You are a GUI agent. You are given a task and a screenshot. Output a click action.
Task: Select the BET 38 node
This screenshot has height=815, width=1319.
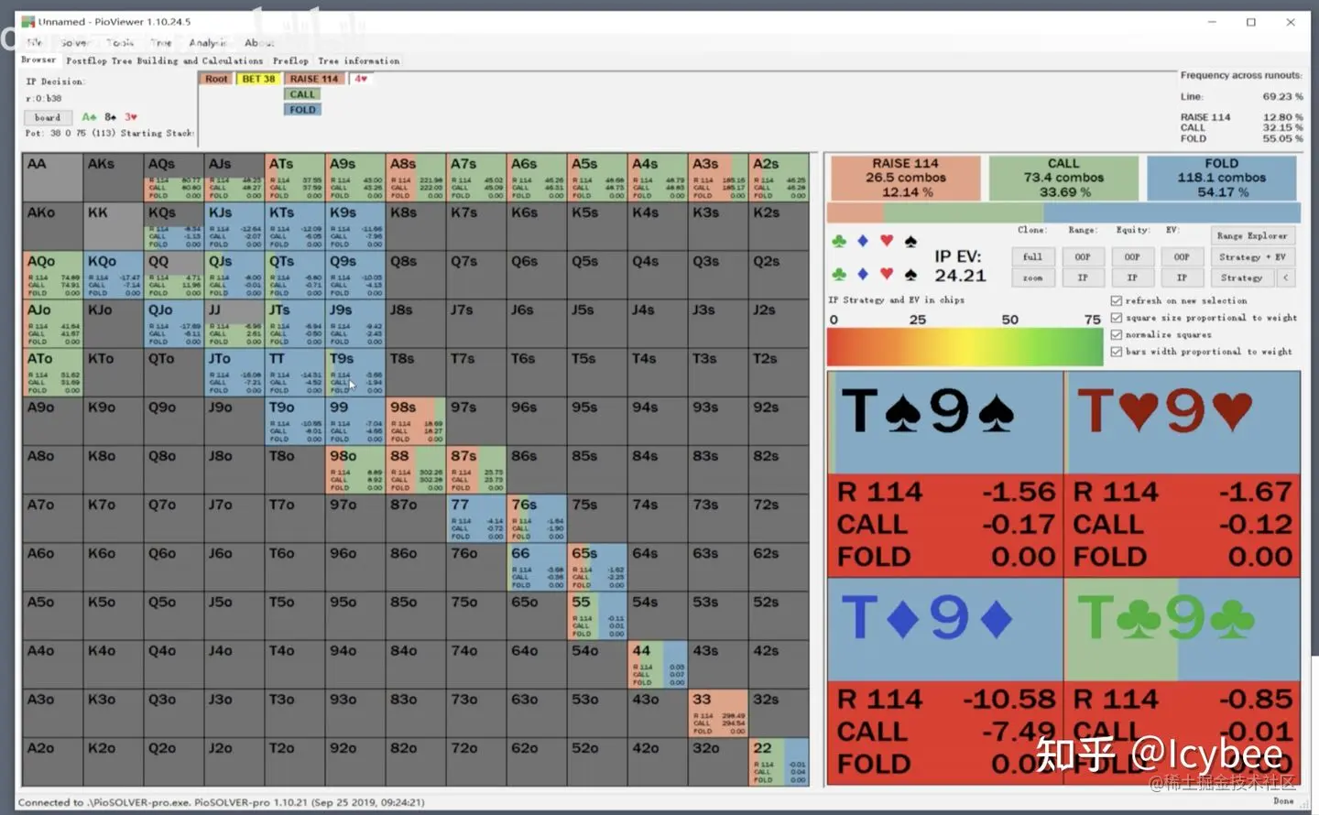coord(258,79)
